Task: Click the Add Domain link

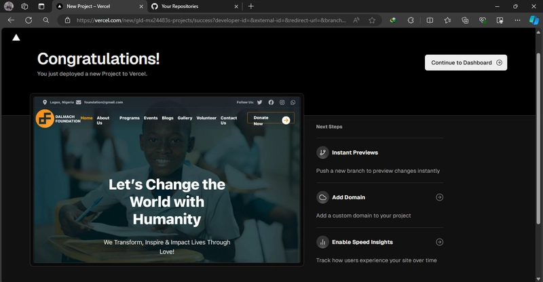Action: tap(348, 197)
